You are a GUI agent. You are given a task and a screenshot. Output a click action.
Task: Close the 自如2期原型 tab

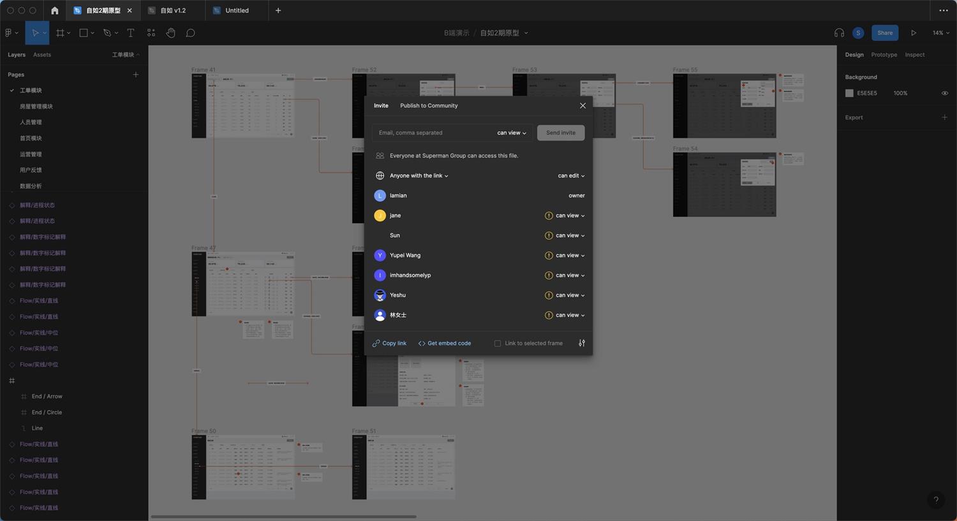pyautogui.click(x=130, y=10)
